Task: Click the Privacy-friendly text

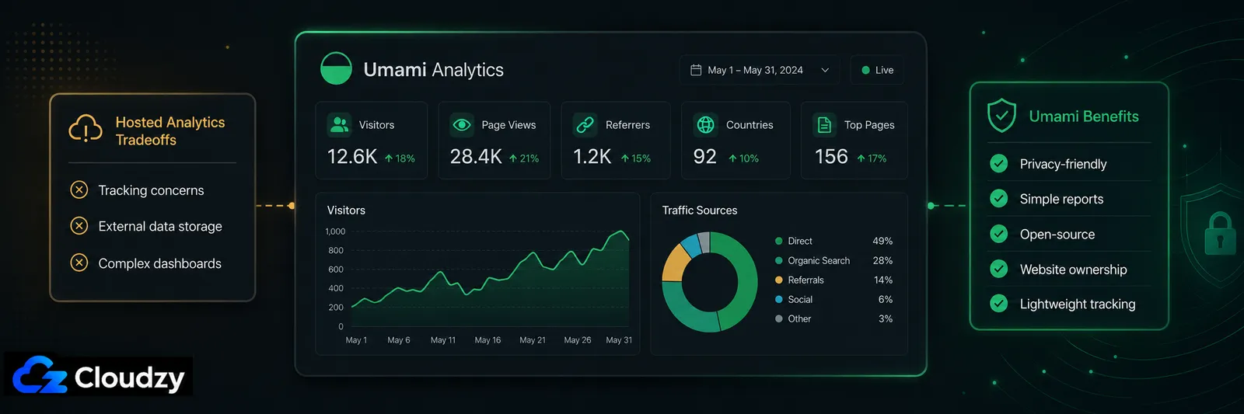Action: click(x=1063, y=164)
